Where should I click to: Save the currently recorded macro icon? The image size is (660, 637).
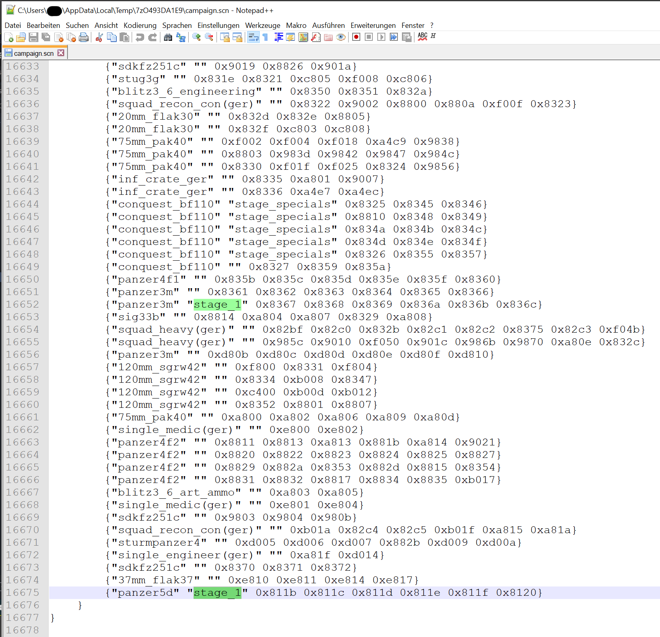407,37
